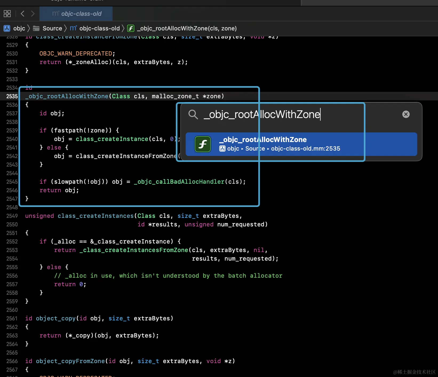Go forward in navigation history
Screen dimensions: 438x377
(33, 14)
